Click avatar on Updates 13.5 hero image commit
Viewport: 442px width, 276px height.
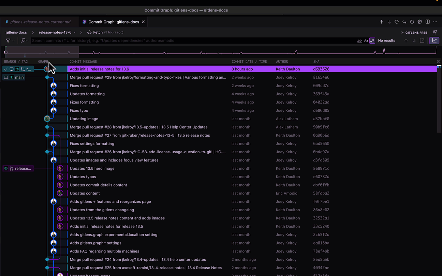(x=60, y=168)
